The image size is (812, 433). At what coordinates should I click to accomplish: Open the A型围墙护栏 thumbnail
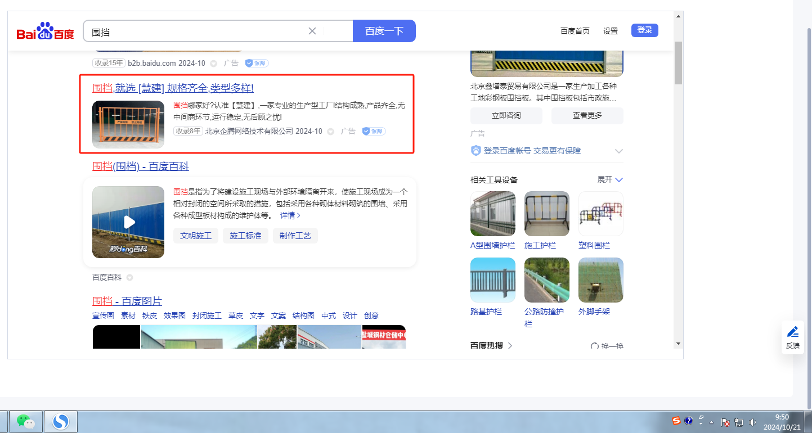coord(493,214)
